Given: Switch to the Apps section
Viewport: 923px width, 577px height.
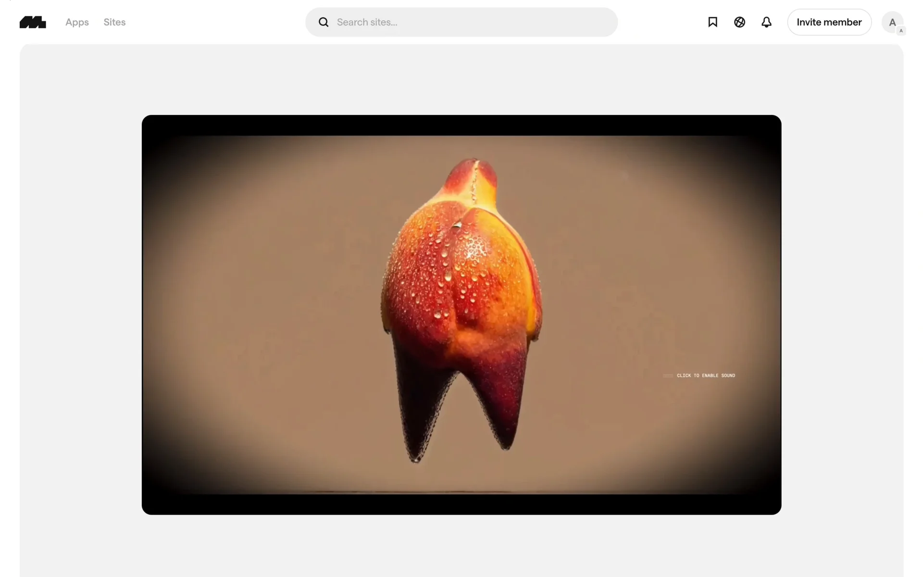Looking at the screenshot, I should [77, 22].
